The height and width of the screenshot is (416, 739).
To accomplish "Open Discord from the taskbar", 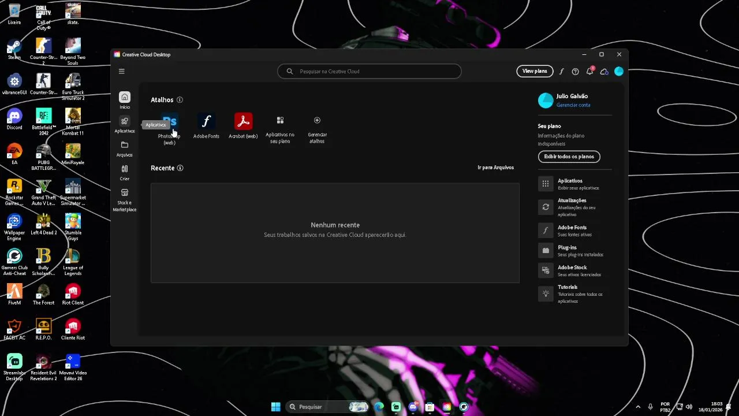I will click(x=413, y=407).
